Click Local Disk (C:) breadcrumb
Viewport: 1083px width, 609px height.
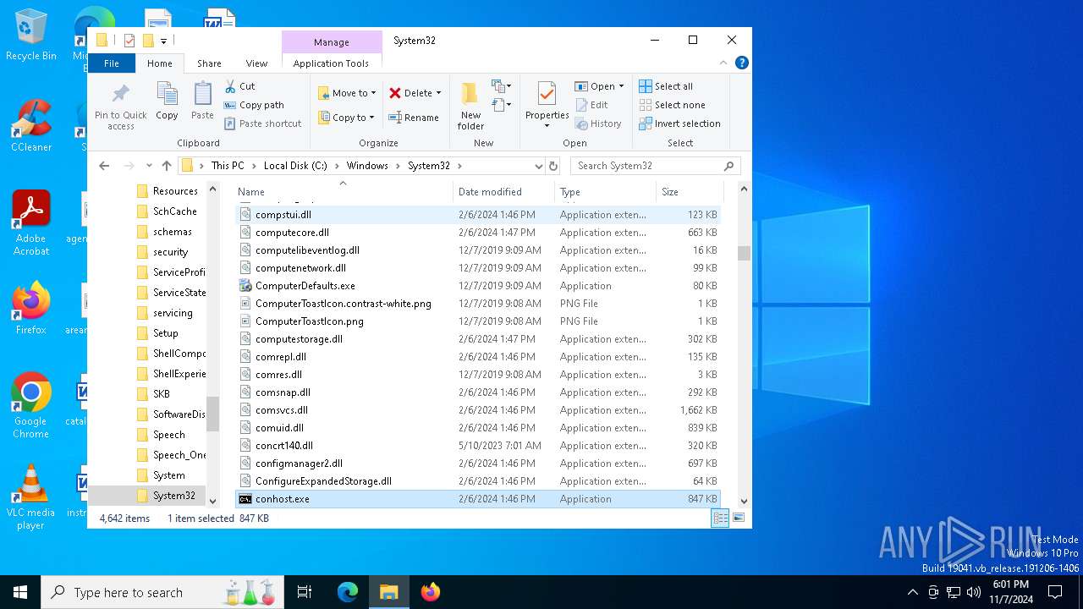[295, 166]
